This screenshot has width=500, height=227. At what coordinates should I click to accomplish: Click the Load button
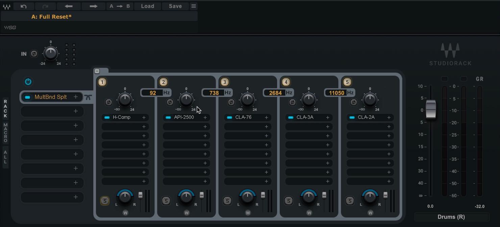tap(148, 6)
